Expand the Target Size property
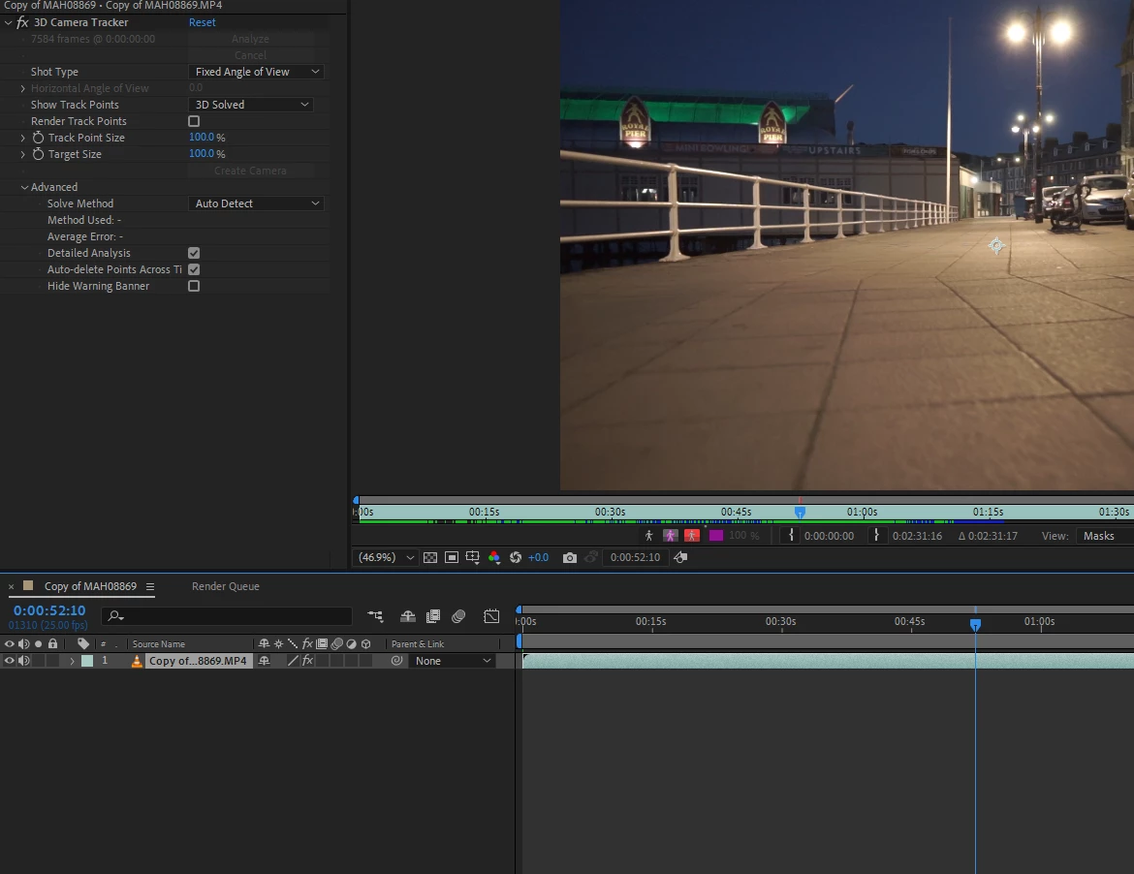Screen dimensions: 1134x874 22,154
